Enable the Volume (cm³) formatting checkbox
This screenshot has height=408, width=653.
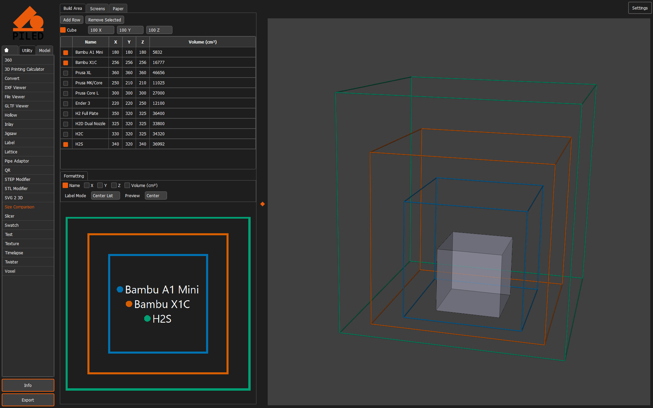(127, 185)
